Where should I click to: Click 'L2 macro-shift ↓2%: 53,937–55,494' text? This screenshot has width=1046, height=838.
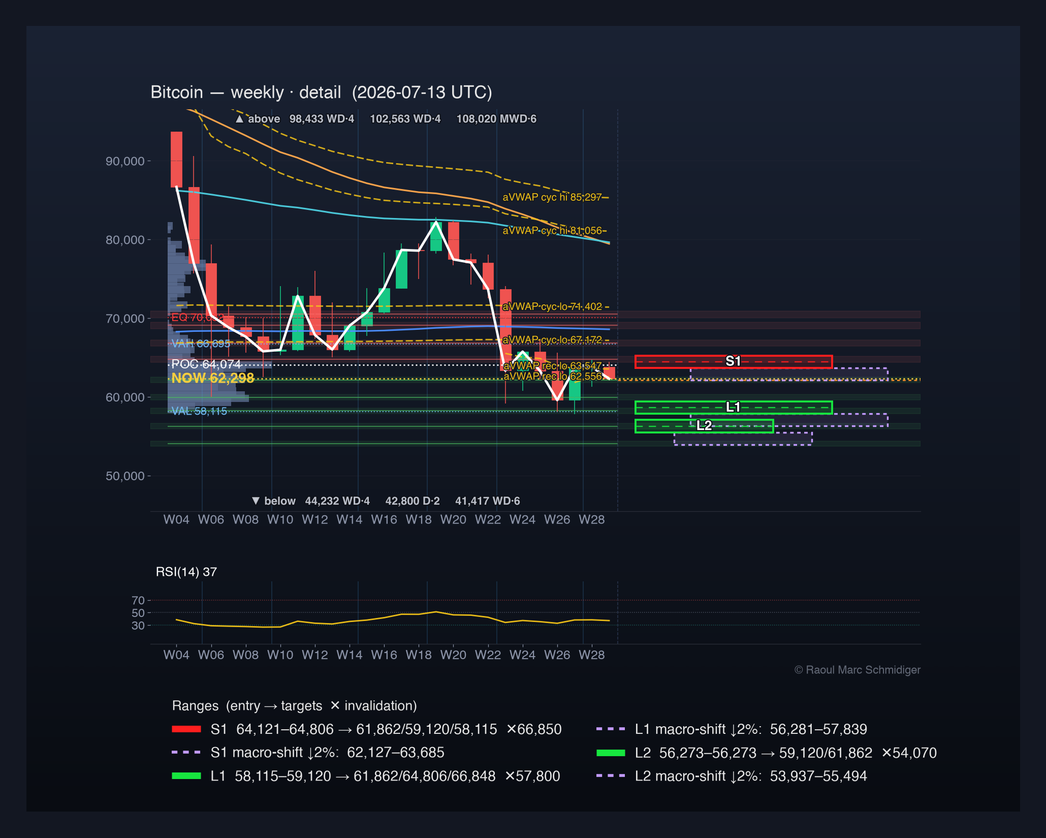[x=751, y=776]
